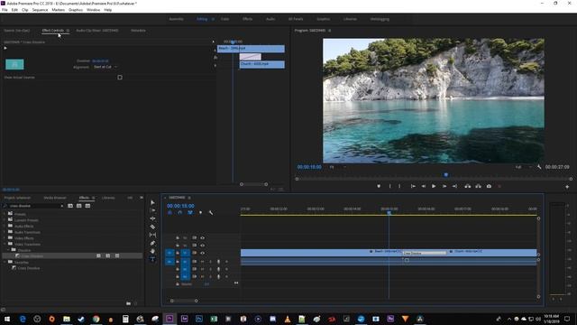
Task: Expand the Lumetri Presets folder
Action: click(x=5, y=219)
